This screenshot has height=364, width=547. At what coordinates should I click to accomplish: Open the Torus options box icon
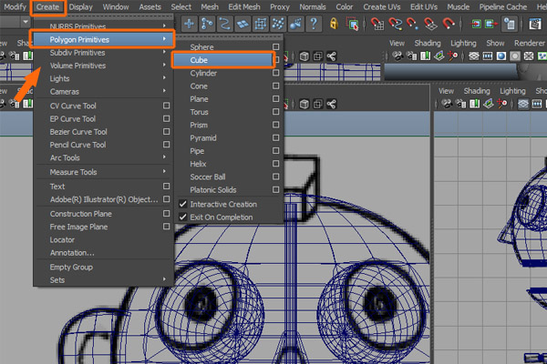275,112
